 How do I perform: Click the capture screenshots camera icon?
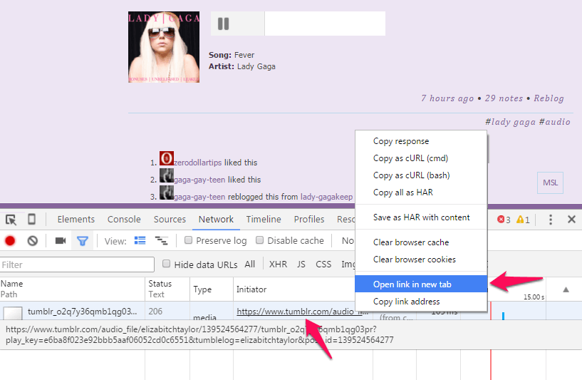click(60, 241)
